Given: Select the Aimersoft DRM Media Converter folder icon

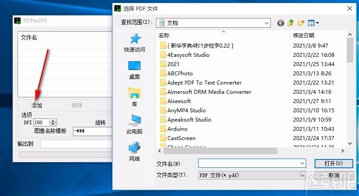Looking at the screenshot, I should pos(163,92).
